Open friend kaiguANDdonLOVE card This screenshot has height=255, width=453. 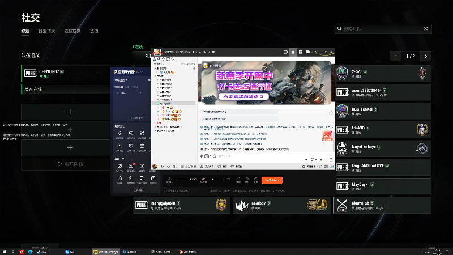[x=383, y=167]
